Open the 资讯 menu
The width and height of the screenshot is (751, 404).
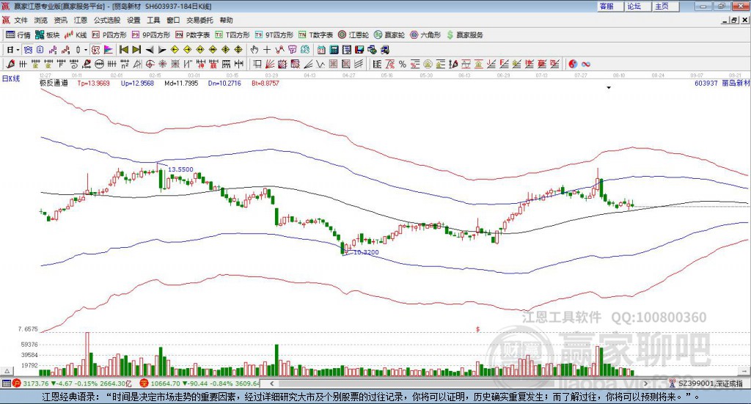click(60, 20)
